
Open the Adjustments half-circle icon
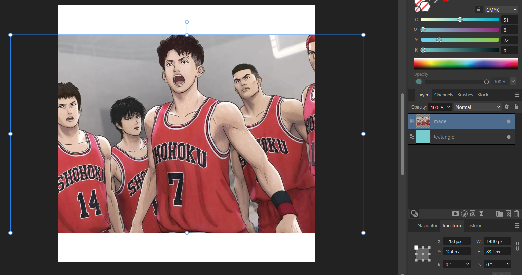tap(464, 214)
